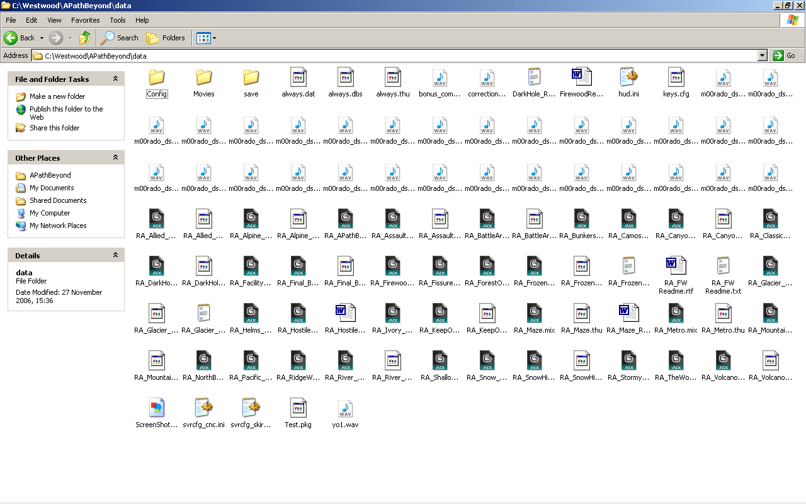
Task: Toggle the Folders pane button
Action: coord(166,38)
